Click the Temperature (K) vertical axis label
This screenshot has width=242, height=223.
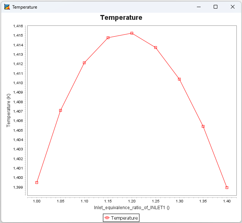tap(9, 110)
